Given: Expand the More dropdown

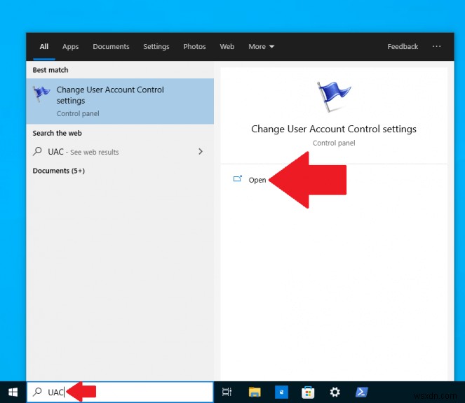Looking at the screenshot, I should (x=262, y=46).
